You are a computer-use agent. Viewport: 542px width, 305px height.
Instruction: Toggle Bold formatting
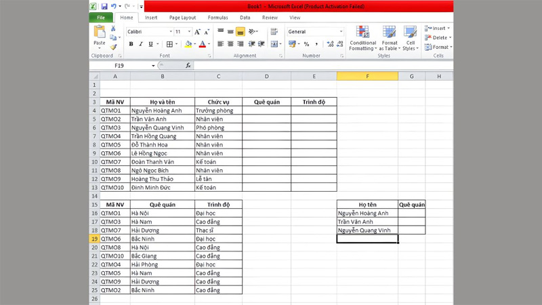131,44
